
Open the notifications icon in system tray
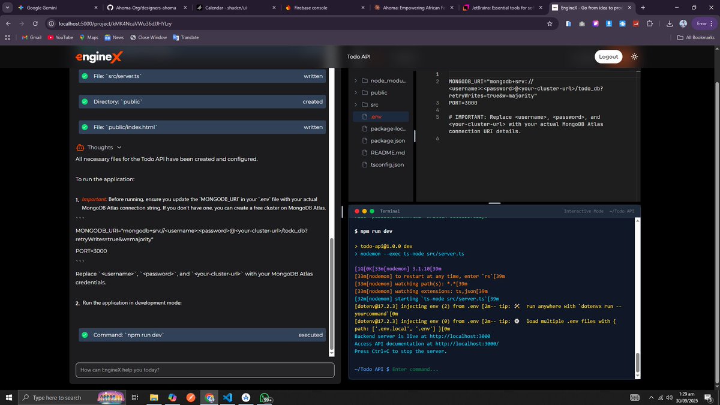point(708,397)
